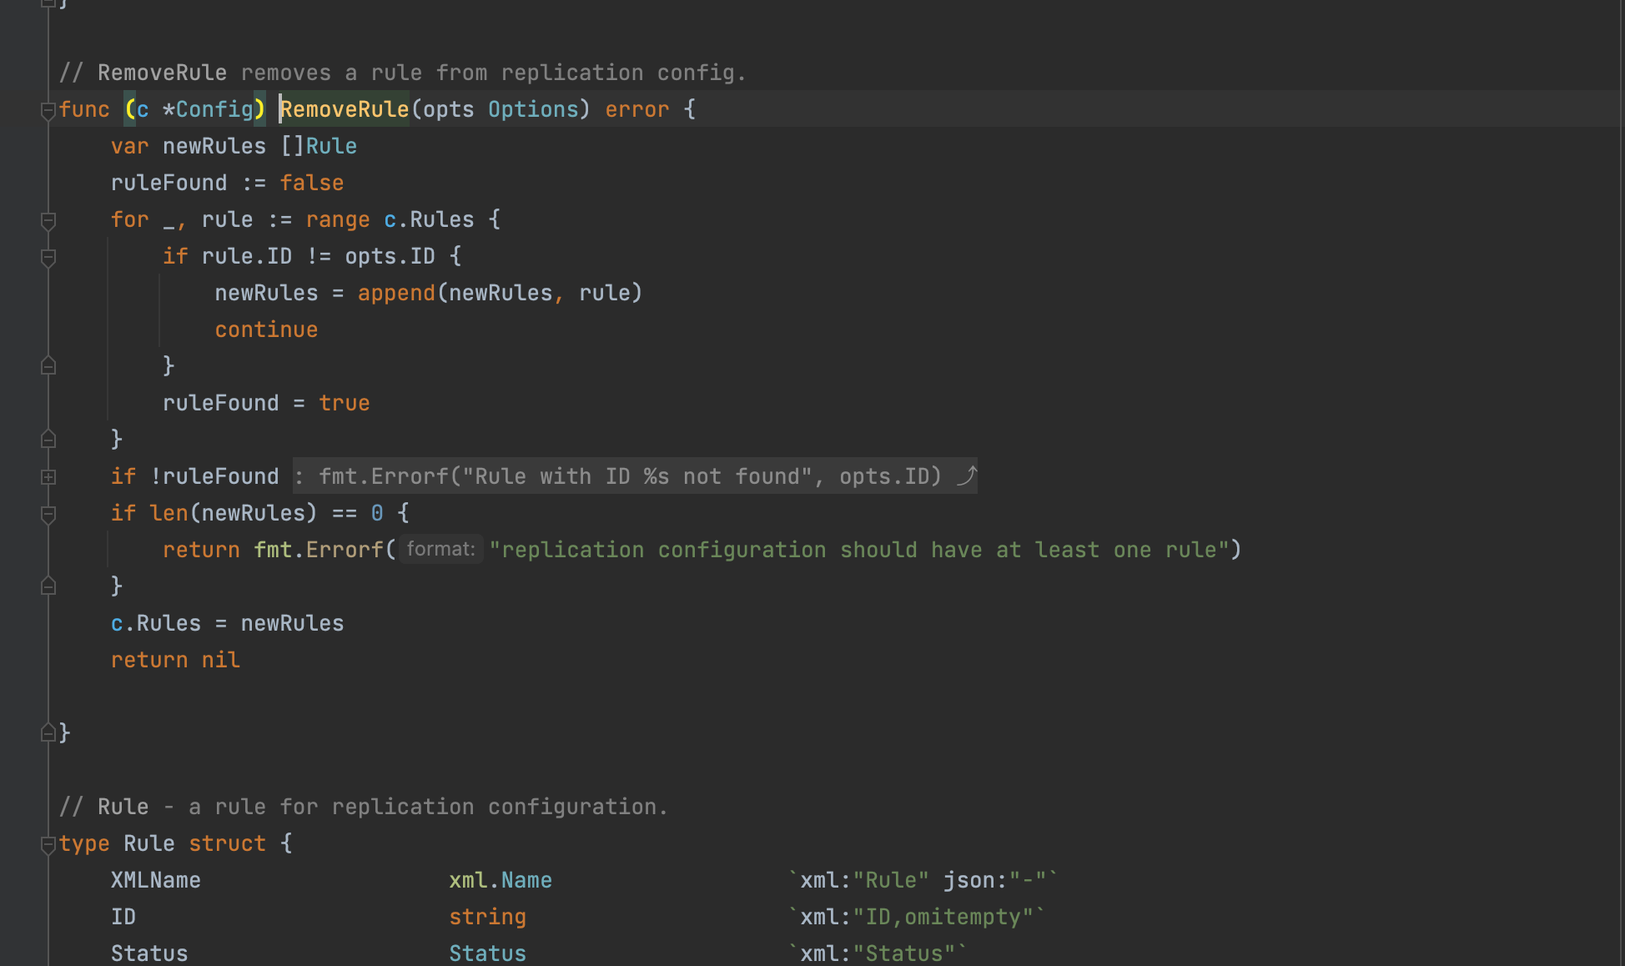Viewport: 1625px width, 966px height.
Task: Click the RemoveRule function name
Action: (345, 109)
